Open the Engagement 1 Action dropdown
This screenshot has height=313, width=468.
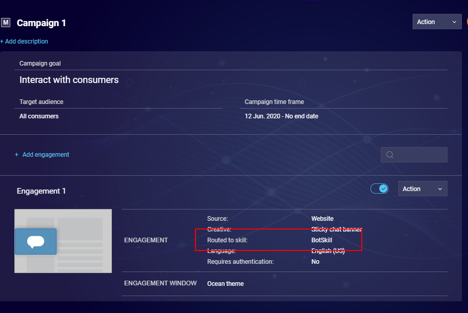[x=423, y=189]
